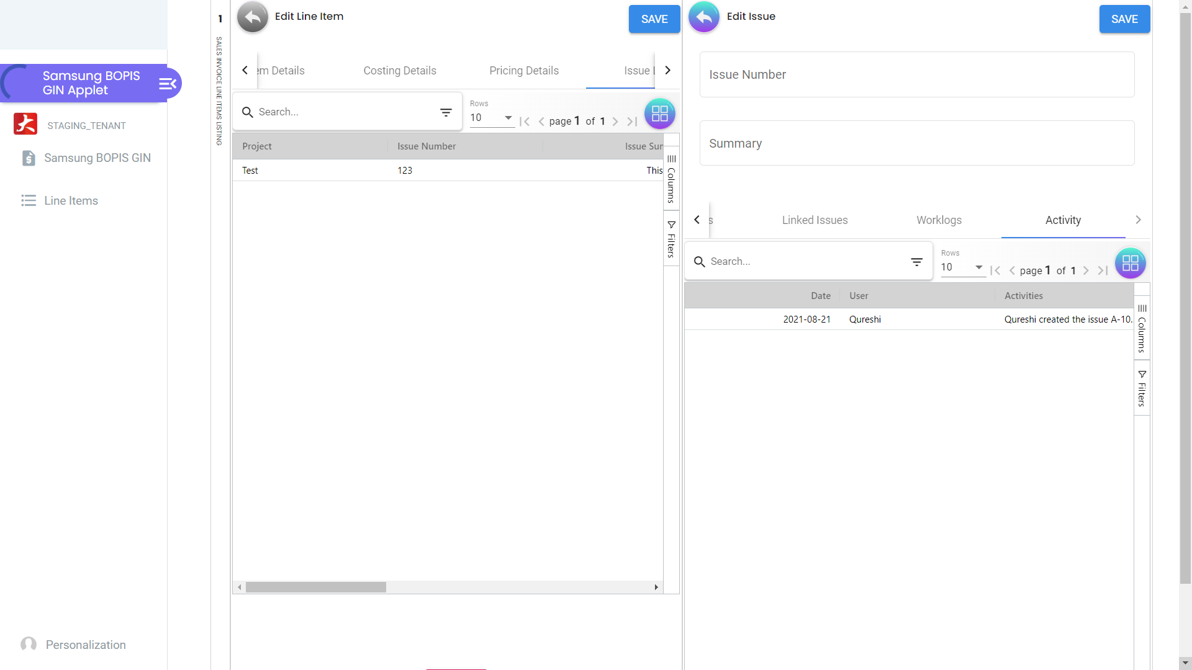Click filter icon in left search box
Screen dimensions: 1192x670
tap(446, 112)
